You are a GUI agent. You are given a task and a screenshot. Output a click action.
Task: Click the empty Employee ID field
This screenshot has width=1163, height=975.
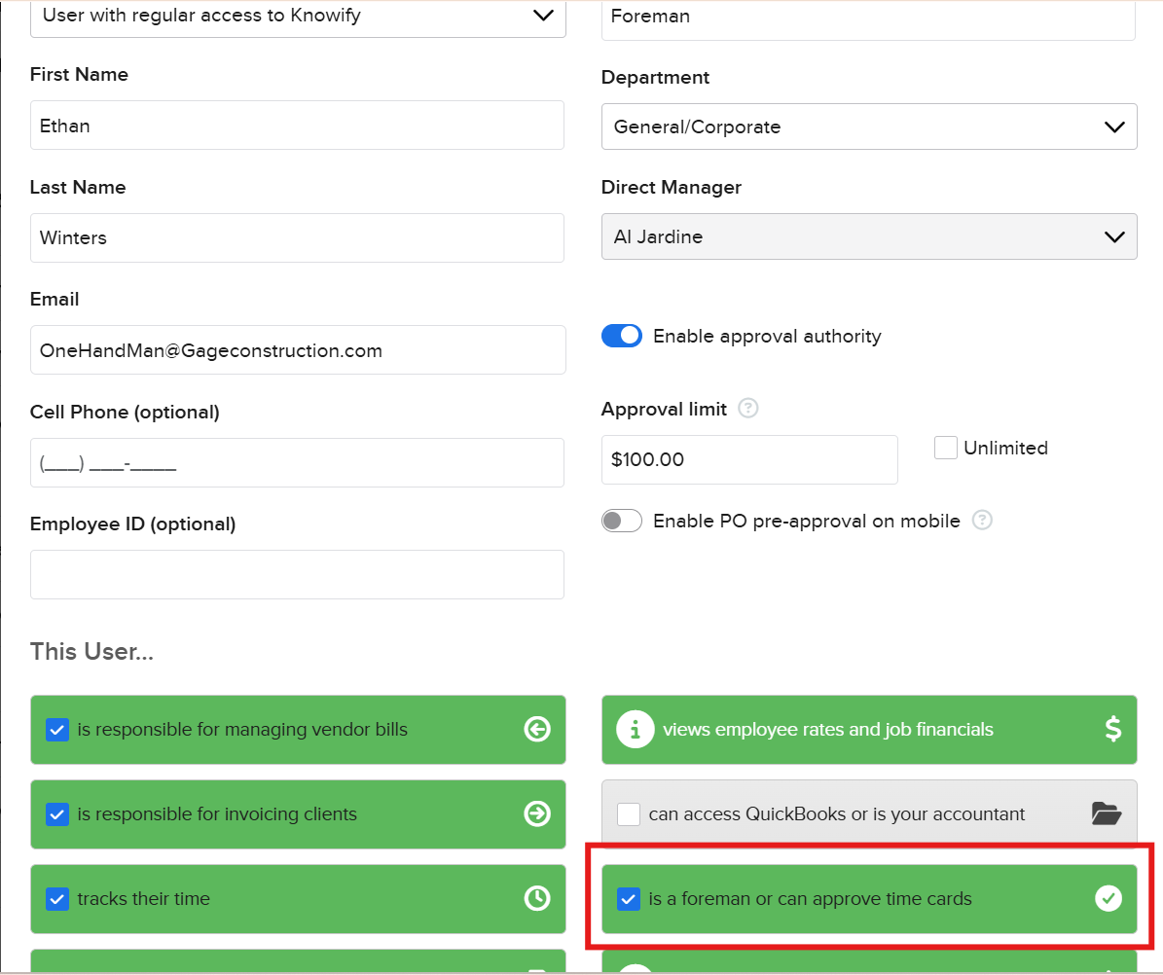click(x=297, y=574)
